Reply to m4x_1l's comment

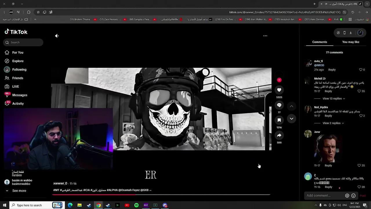332,70
